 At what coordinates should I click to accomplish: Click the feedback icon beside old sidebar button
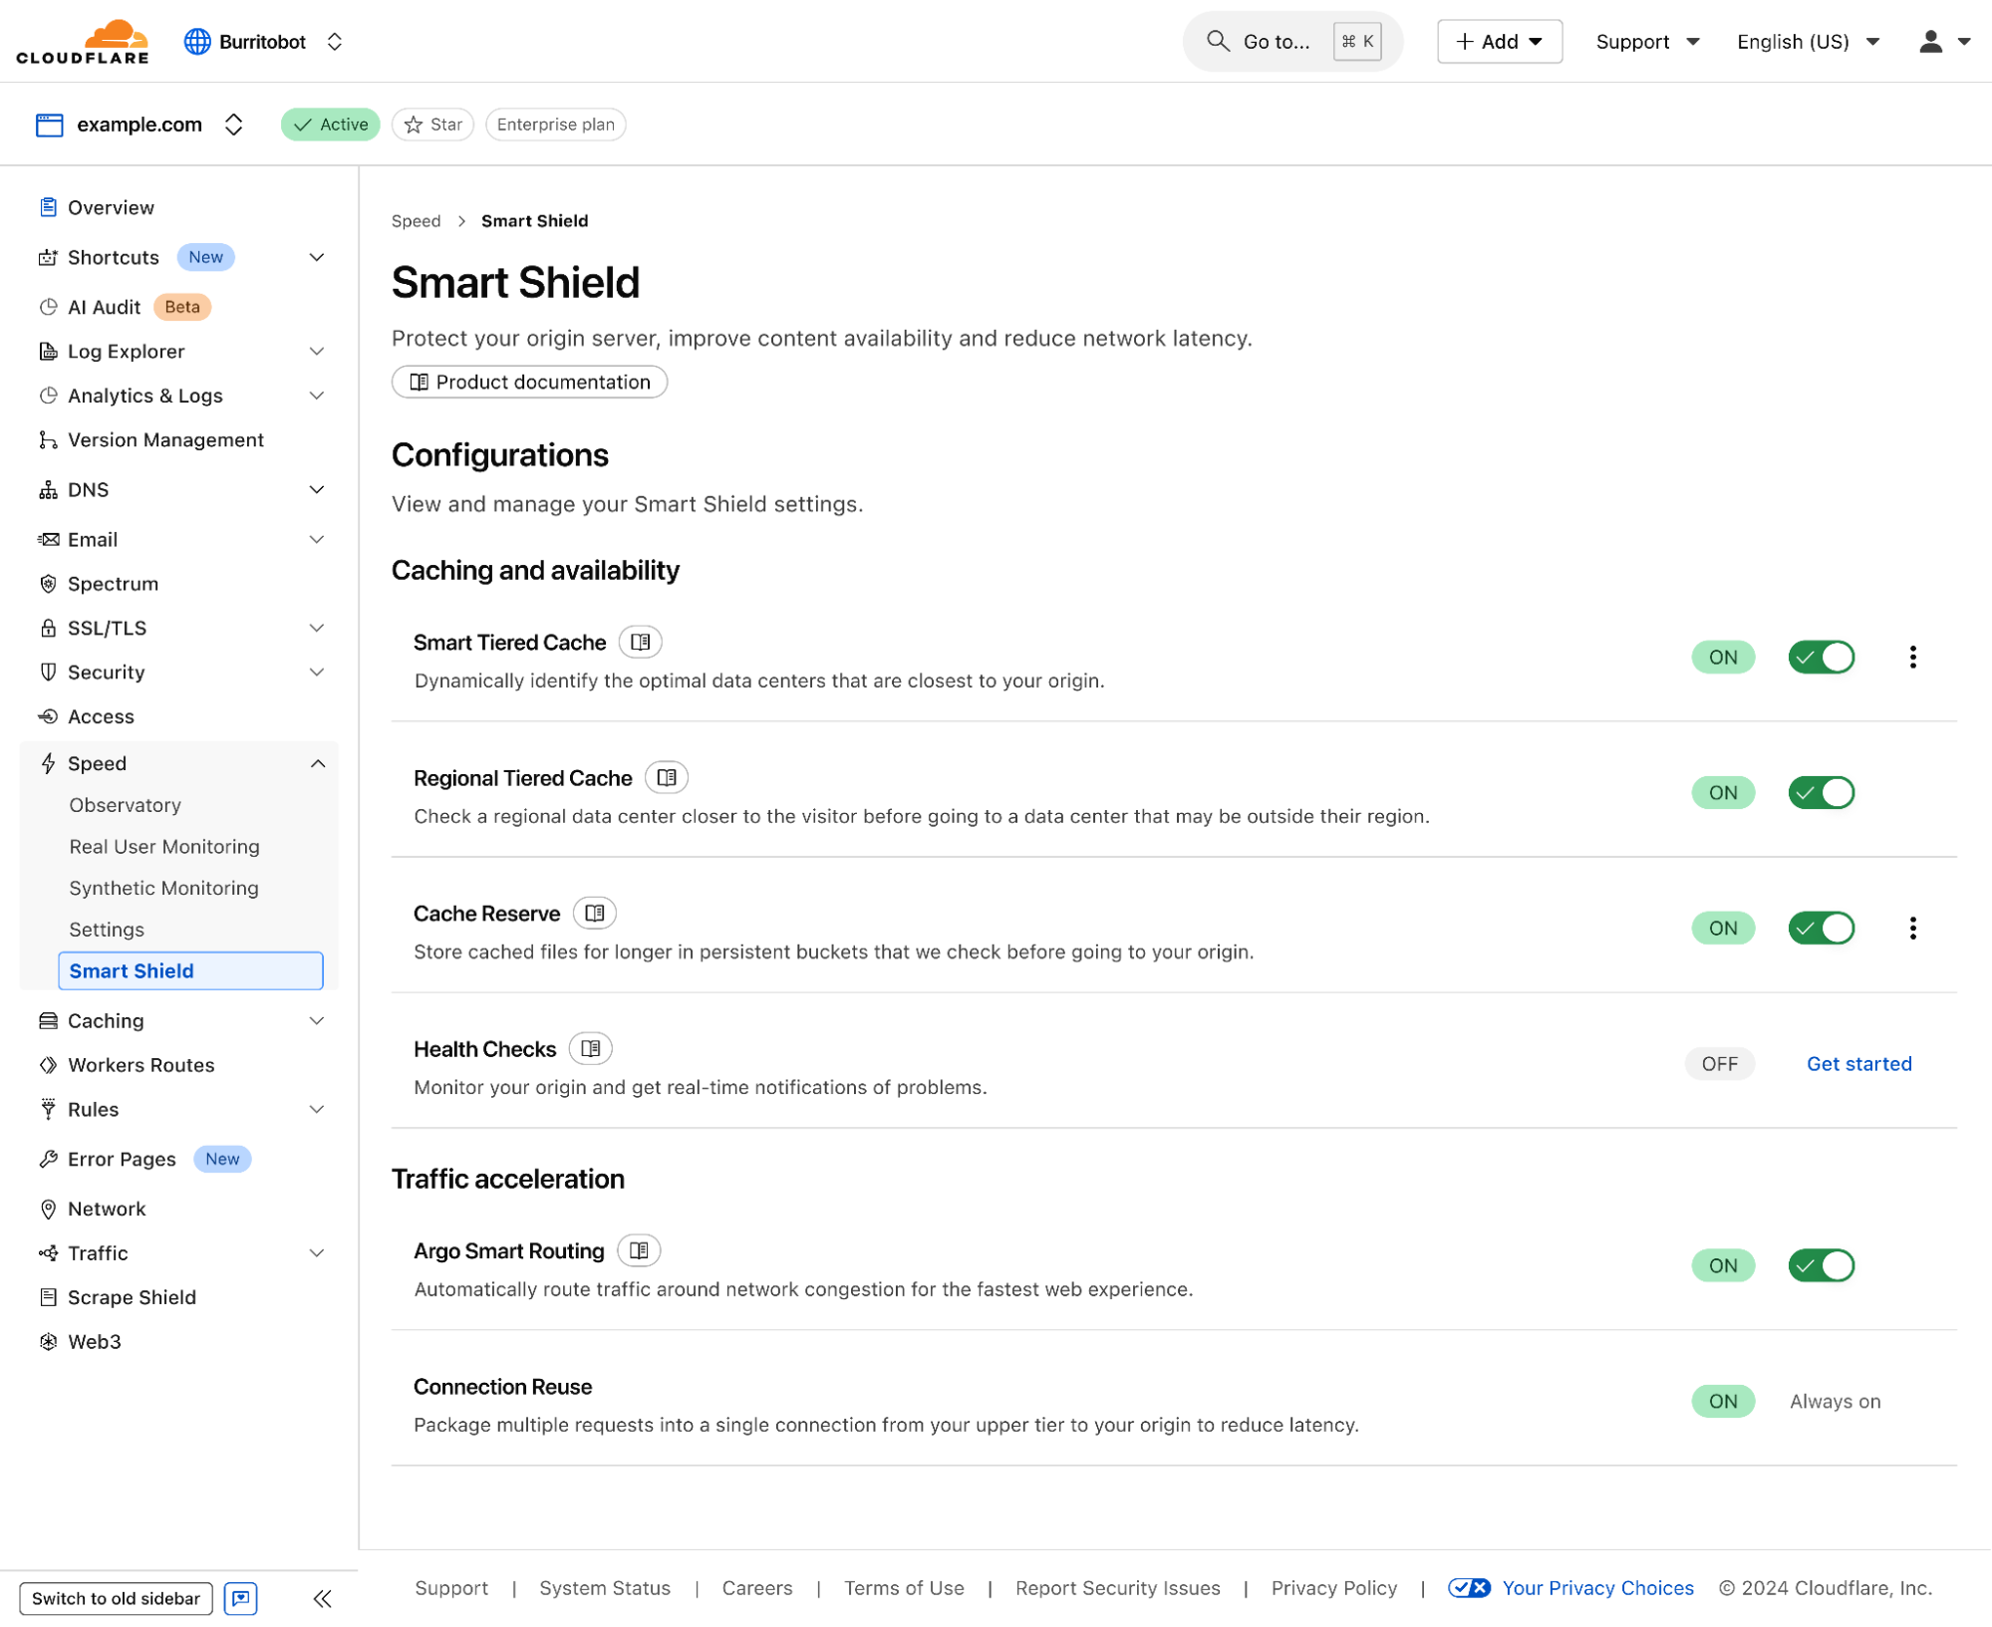241,1599
